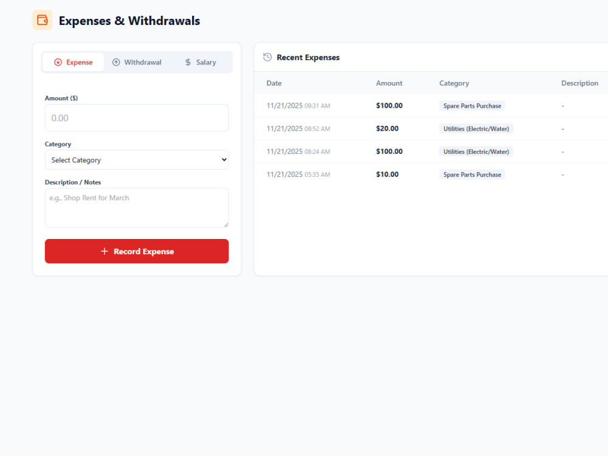Click the Recent Expenses heading
This screenshot has height=456, width=608.
[308, 57]
